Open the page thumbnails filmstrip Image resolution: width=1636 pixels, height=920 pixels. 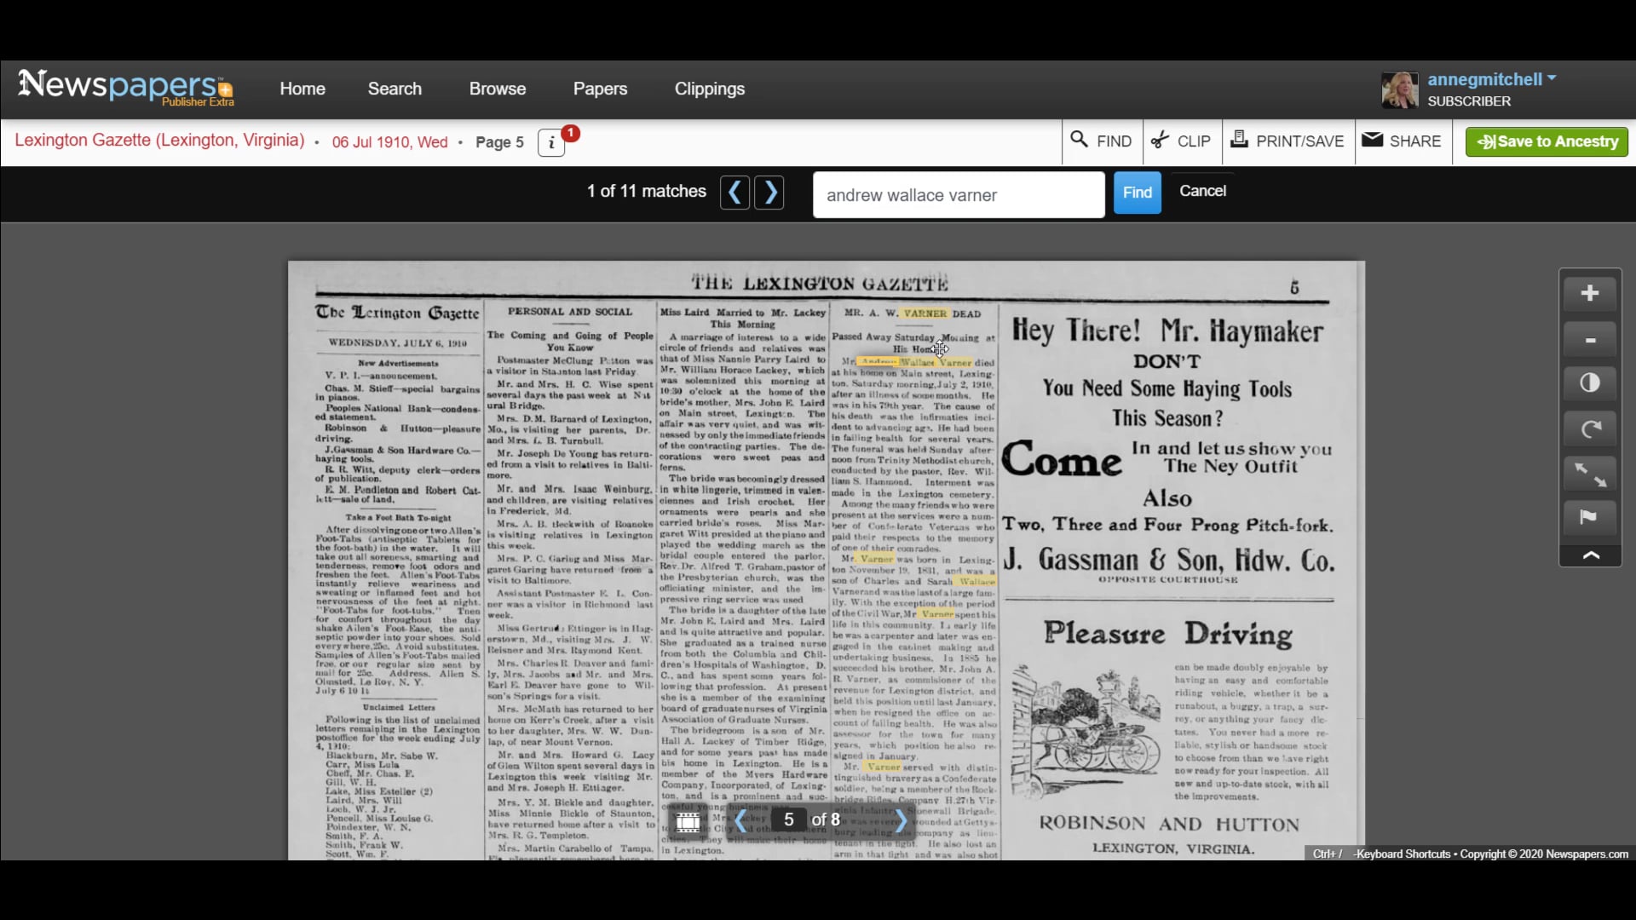pyautogui.click(x=689, y=821)
